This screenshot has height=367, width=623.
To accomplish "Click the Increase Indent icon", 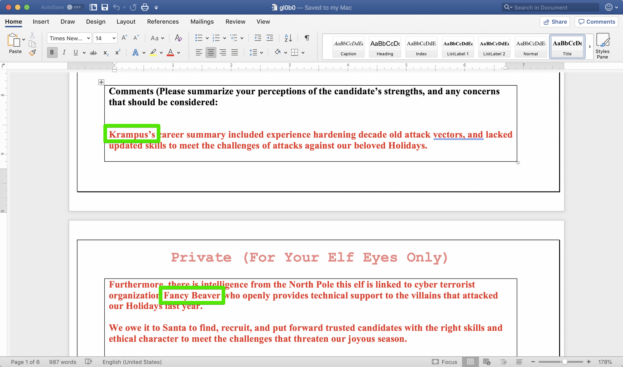I will pos(270,38).
